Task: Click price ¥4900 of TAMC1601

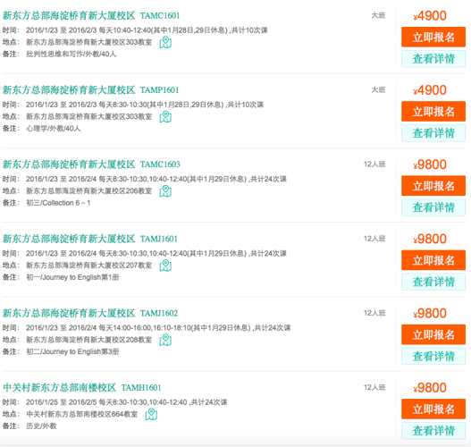Action: pyautogui.click(x=430, y=15)
